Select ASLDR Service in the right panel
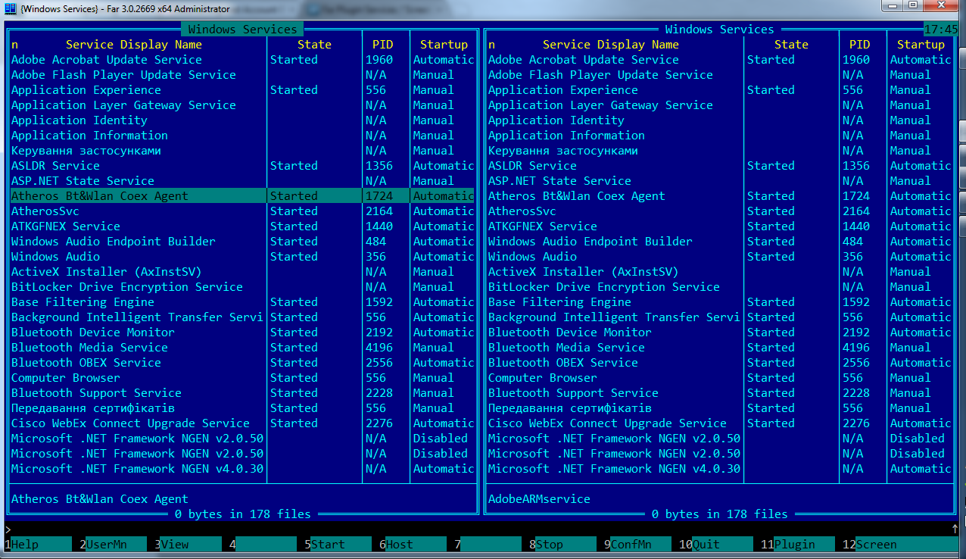 (532, 166)
